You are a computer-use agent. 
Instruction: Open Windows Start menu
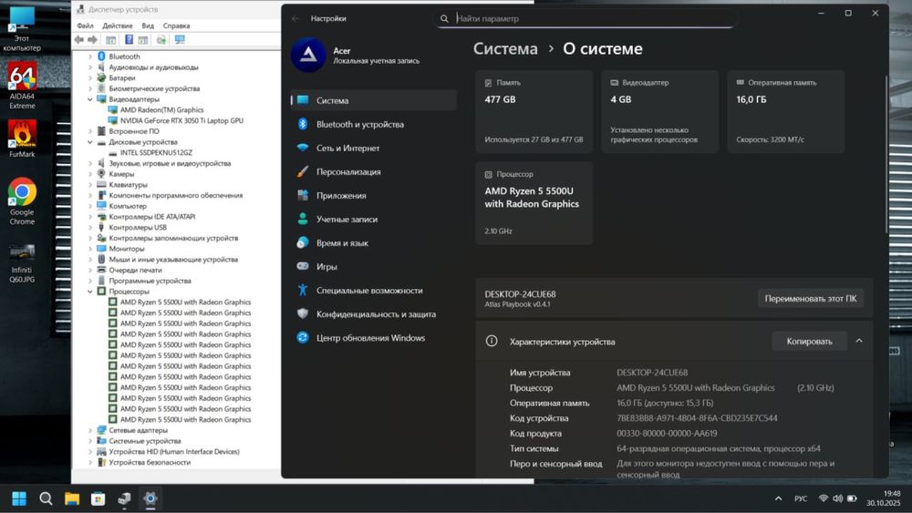pos(19,498)
